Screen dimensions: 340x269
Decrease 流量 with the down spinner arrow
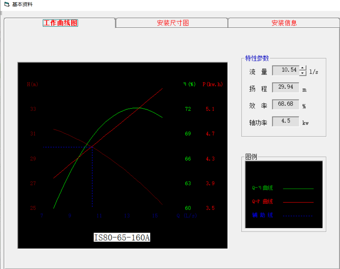pyautogui.click(x=303, y=73)
